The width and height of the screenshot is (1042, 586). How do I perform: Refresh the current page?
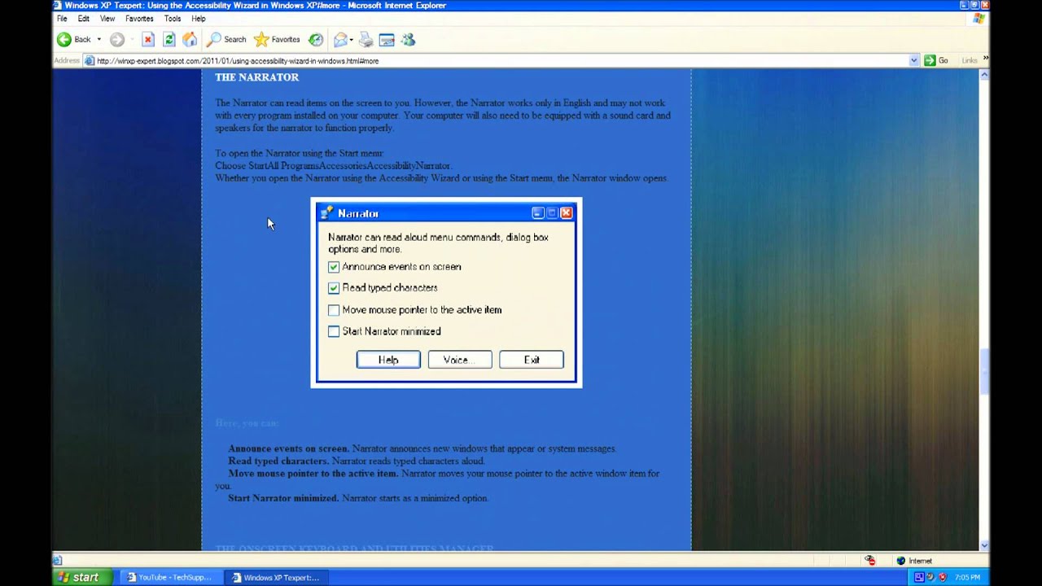pos(169,39)
